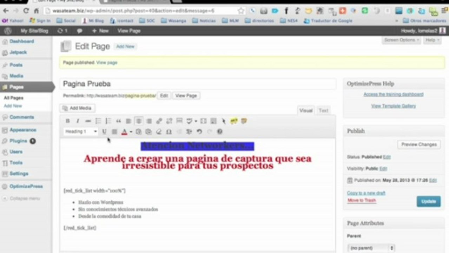The width and height of the screenshot is (449, 253).
Task: Click Paste as plain text icon
Action: pos(138,132)
